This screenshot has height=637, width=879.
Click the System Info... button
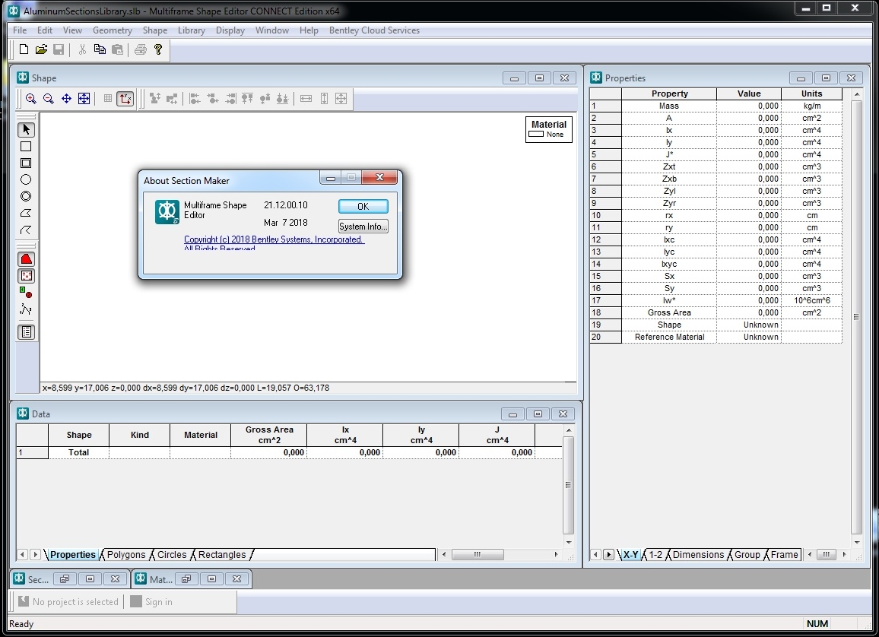coord(363,227)
